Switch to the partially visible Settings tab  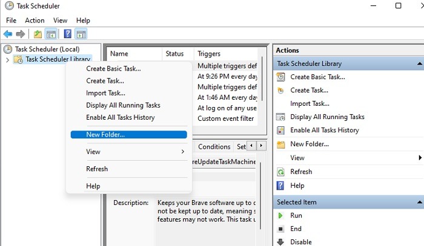(x=240, y=146)
